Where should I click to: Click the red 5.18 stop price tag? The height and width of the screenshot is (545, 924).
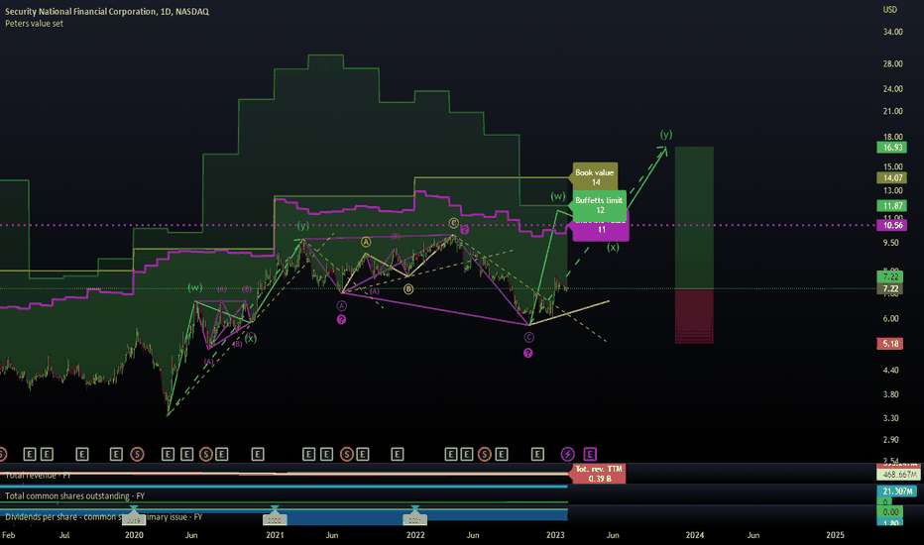pos(890,344)
